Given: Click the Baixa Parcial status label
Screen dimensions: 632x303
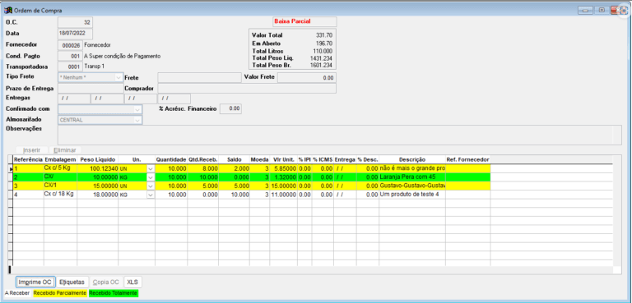Looking at the screenshot, I should 293,21.
